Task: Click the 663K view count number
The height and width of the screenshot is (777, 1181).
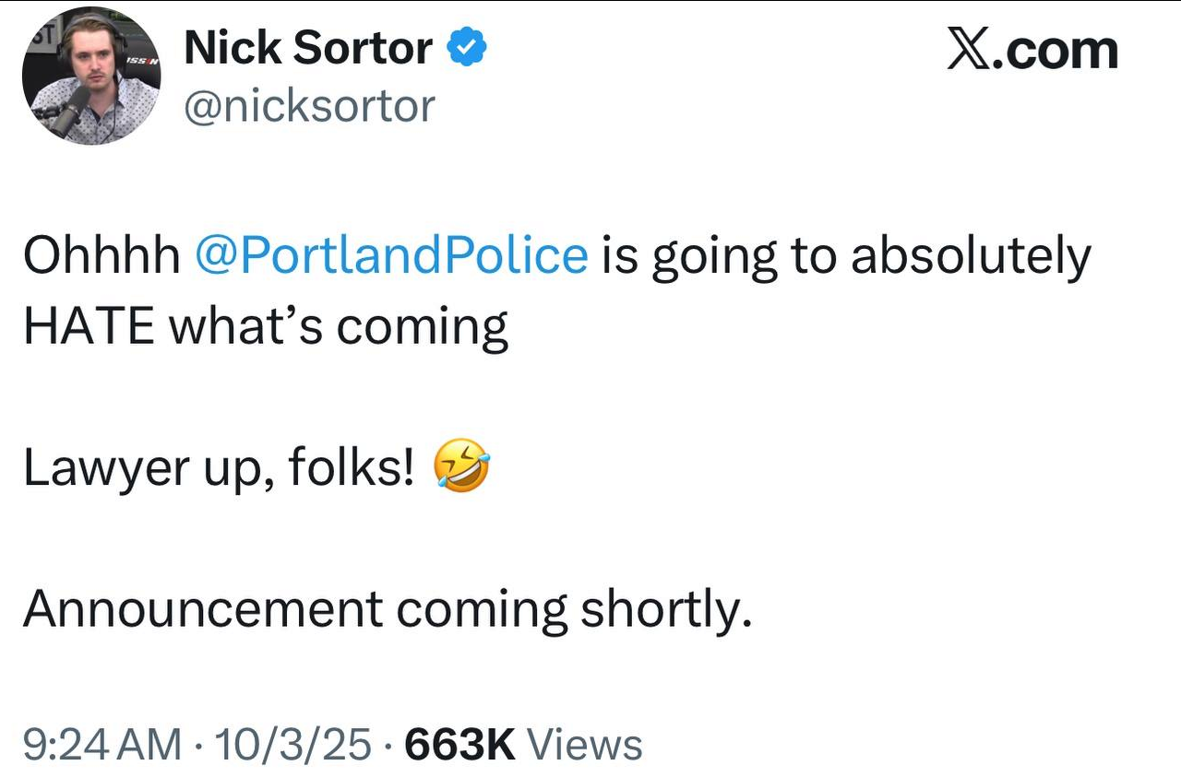Action: click(459, 743)
